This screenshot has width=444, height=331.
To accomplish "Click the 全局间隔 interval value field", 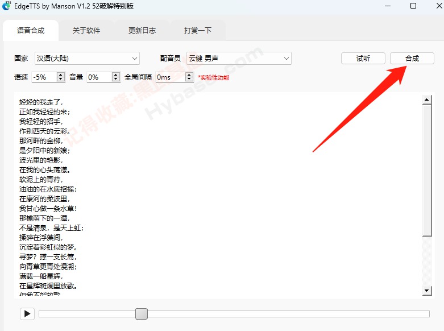I will pyautogui.click(x=171, y=77).
